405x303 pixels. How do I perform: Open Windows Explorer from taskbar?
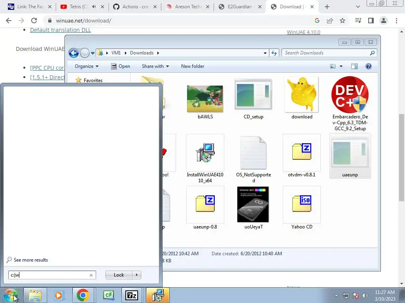35,295
